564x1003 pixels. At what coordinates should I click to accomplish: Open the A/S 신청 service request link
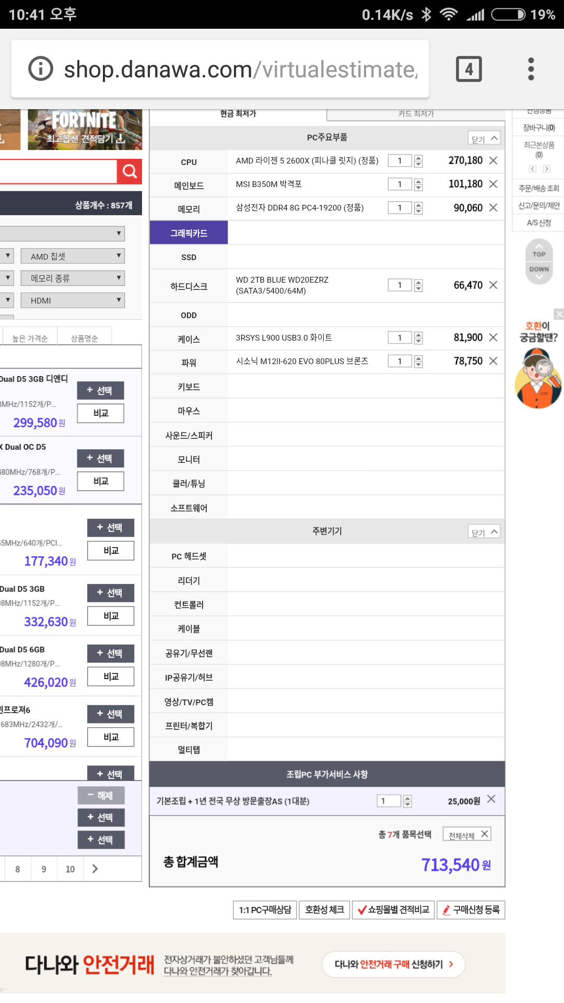(x=538, y=223)
